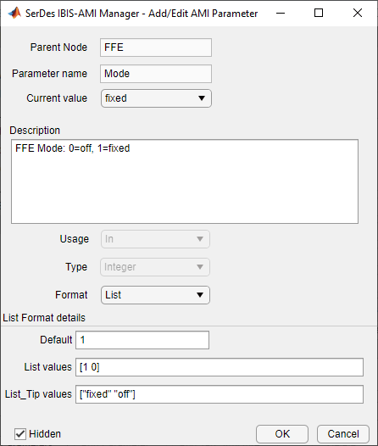
Task: Open the Current value dropdown
Action: point(156,98)
